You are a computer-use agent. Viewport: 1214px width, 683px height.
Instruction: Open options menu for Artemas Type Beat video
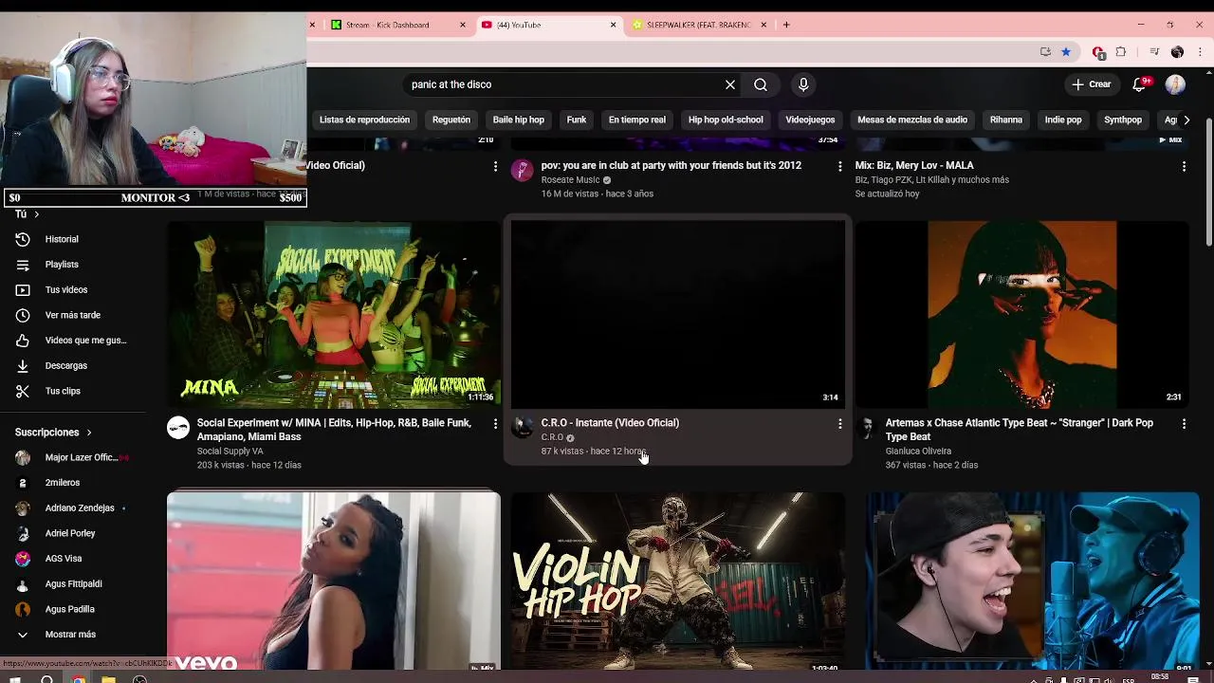(1184, 424)
